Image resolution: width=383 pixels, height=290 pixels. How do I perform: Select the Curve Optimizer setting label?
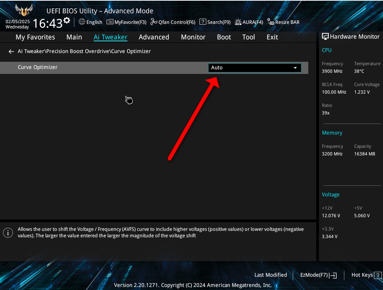38,67
